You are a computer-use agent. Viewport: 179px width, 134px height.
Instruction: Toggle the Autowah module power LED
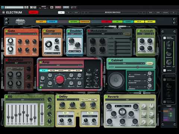click(138, 31)
